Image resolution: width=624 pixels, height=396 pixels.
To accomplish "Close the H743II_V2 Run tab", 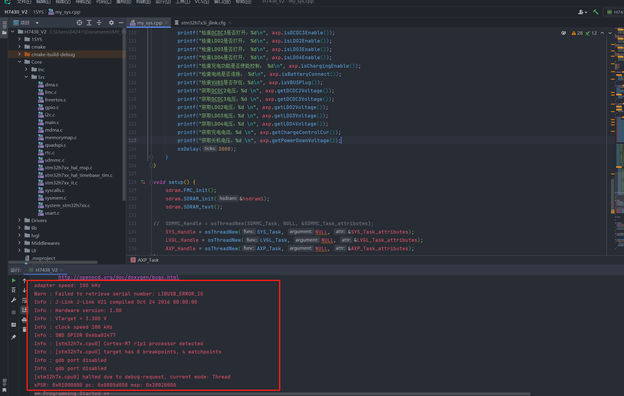I will 62,270.
